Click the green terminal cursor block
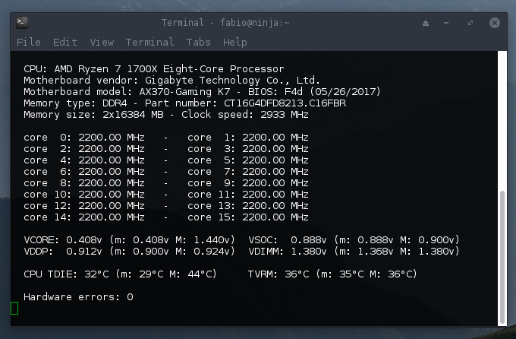The height and width of the screenshot is (339, 516). click(x=14, y=309)
